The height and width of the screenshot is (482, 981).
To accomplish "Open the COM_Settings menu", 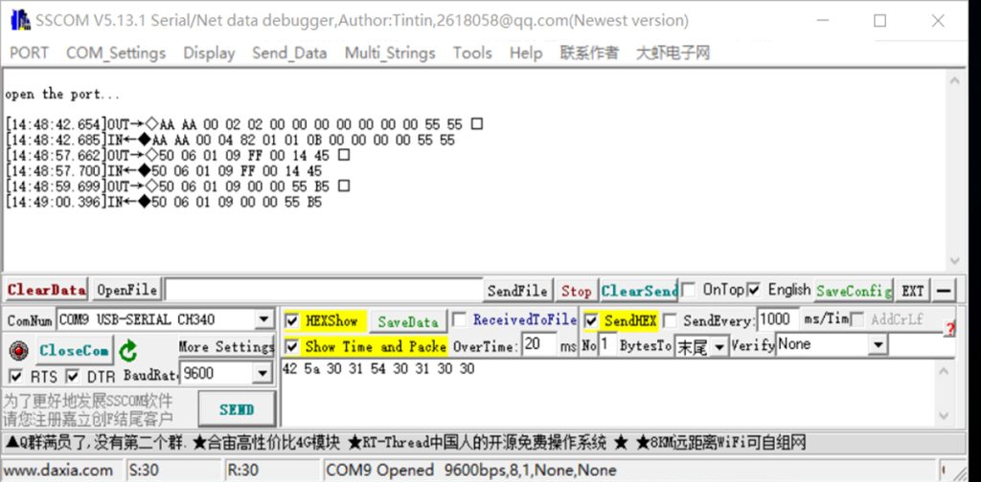I will point(116,53).
